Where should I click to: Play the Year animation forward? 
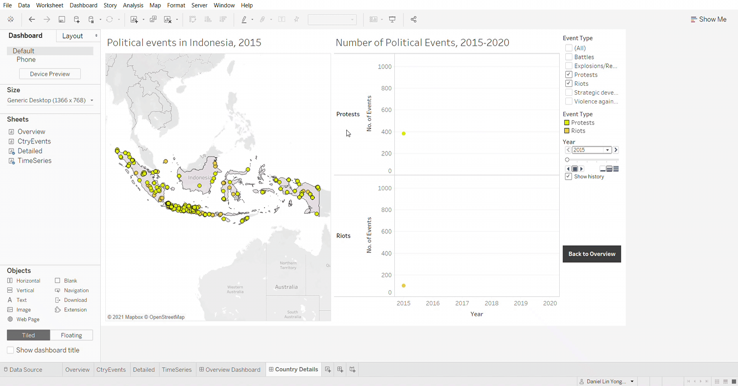coord(582,169)
